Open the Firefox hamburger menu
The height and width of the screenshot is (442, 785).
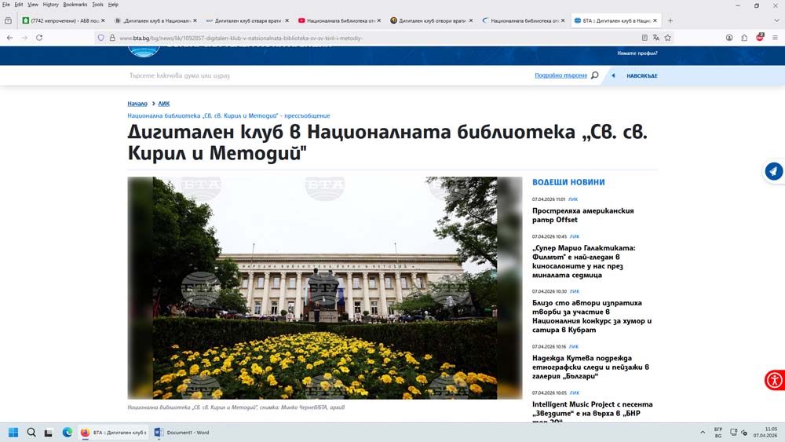click(775, 38)
